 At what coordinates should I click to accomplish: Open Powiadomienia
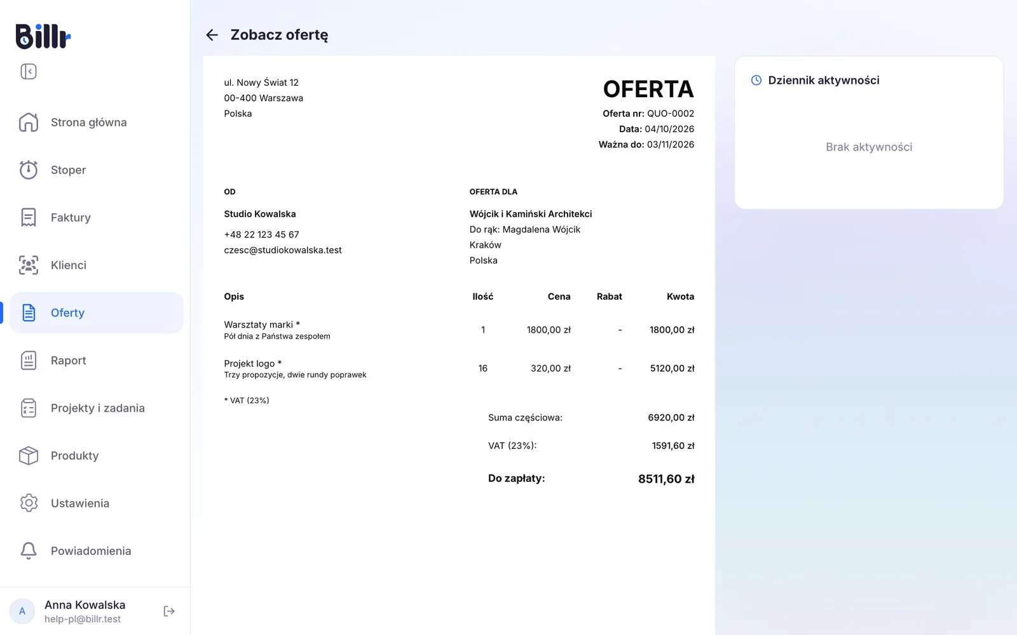click(97, 551)
